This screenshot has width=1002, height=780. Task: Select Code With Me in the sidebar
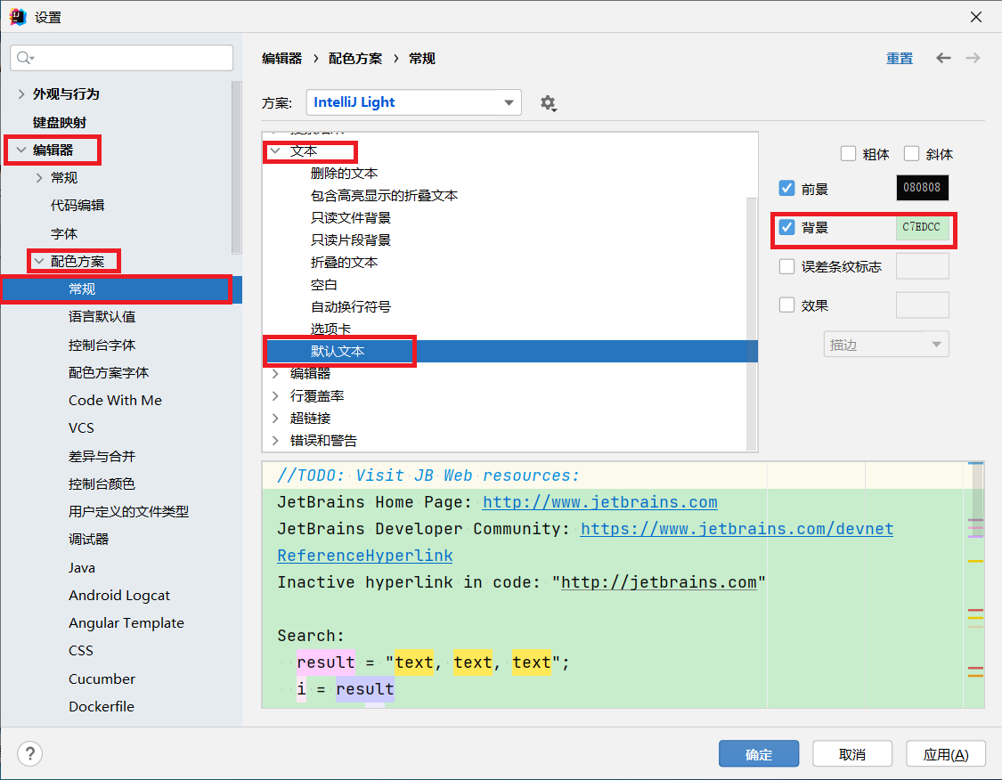[115, 400]
